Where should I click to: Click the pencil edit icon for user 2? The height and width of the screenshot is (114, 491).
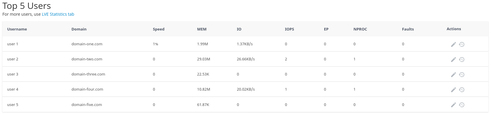click(x=453, y=60)
